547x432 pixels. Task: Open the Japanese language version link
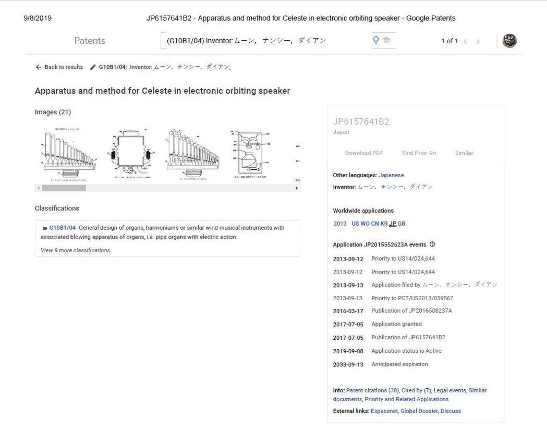tap(391, 175)
